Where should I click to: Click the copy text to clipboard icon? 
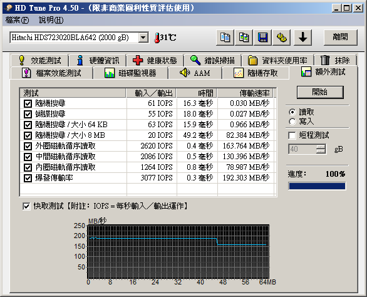(225, 38)
